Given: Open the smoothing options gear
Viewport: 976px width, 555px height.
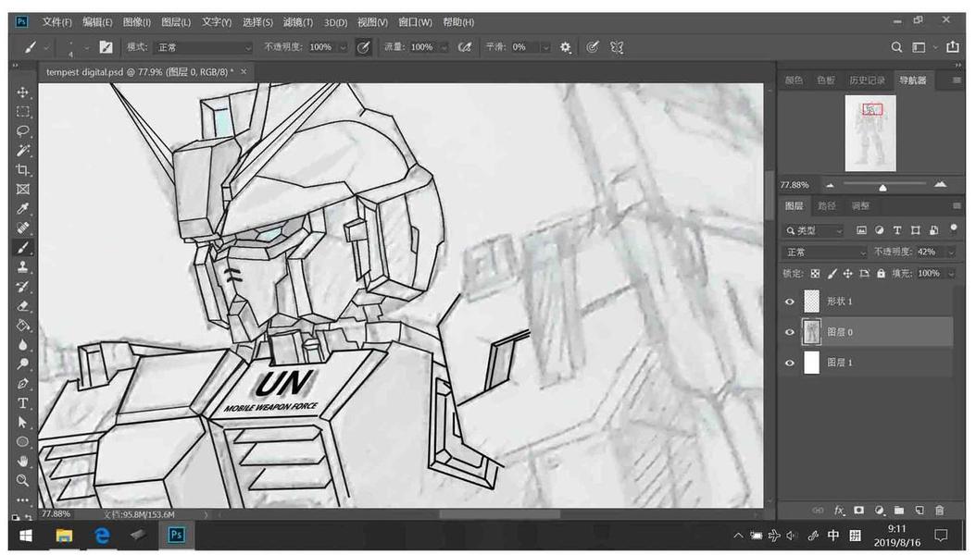Looking at the screenshot, I should point(565,47).
